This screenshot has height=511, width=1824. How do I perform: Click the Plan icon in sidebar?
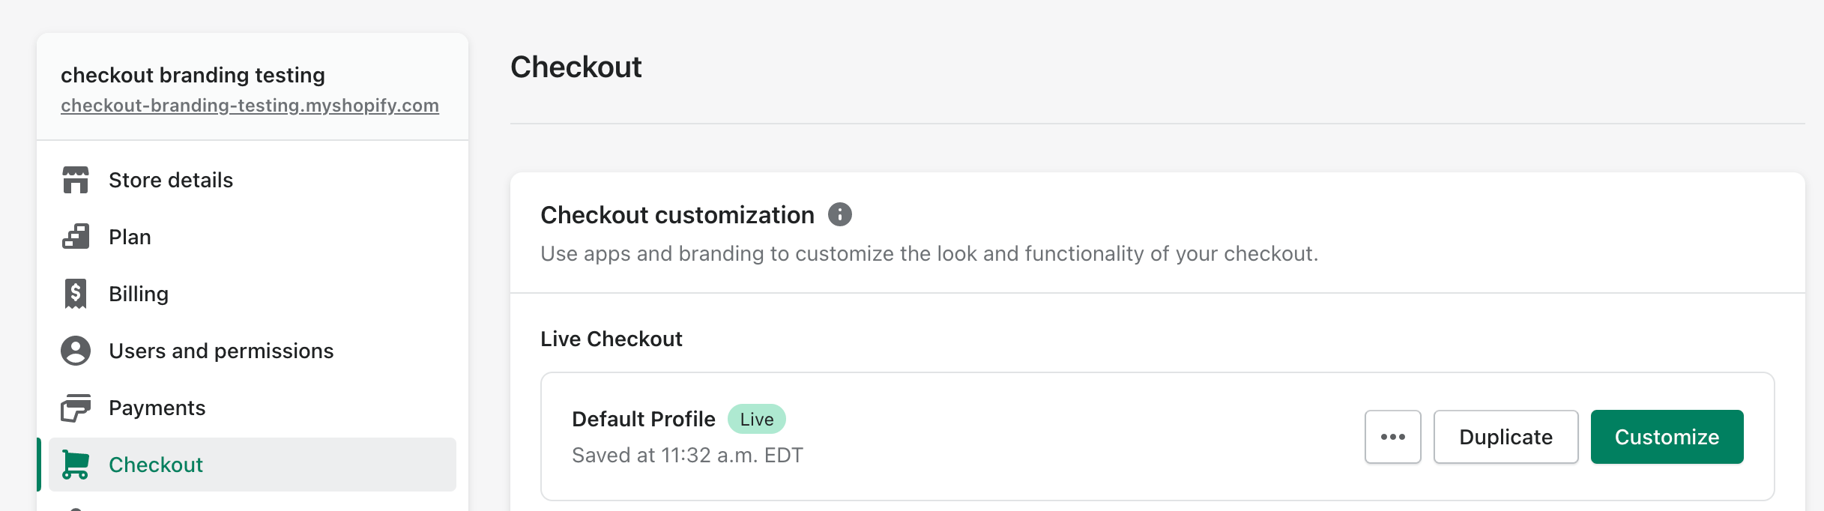click(x=76, y=237)
